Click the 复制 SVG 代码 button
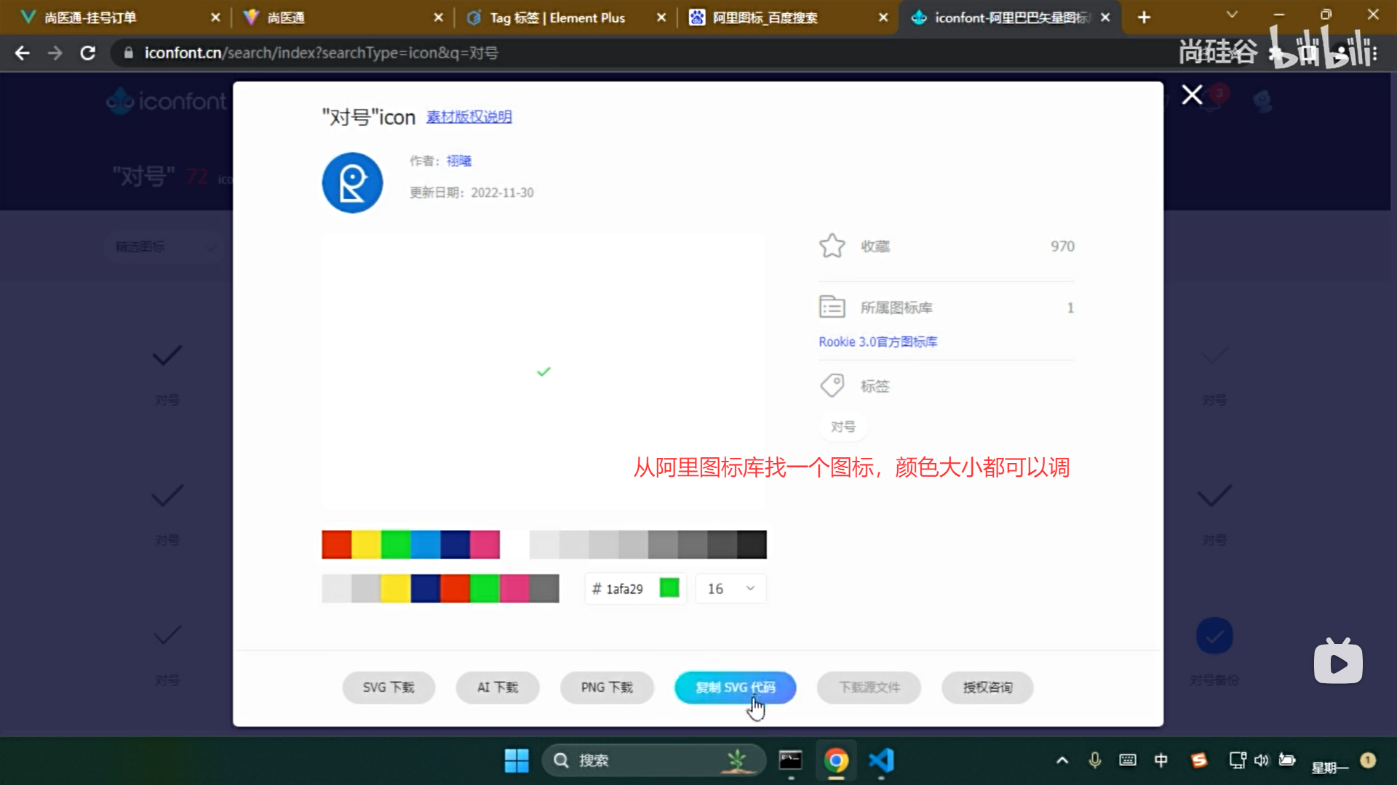1397x785 pixels. tap(735, 688)
